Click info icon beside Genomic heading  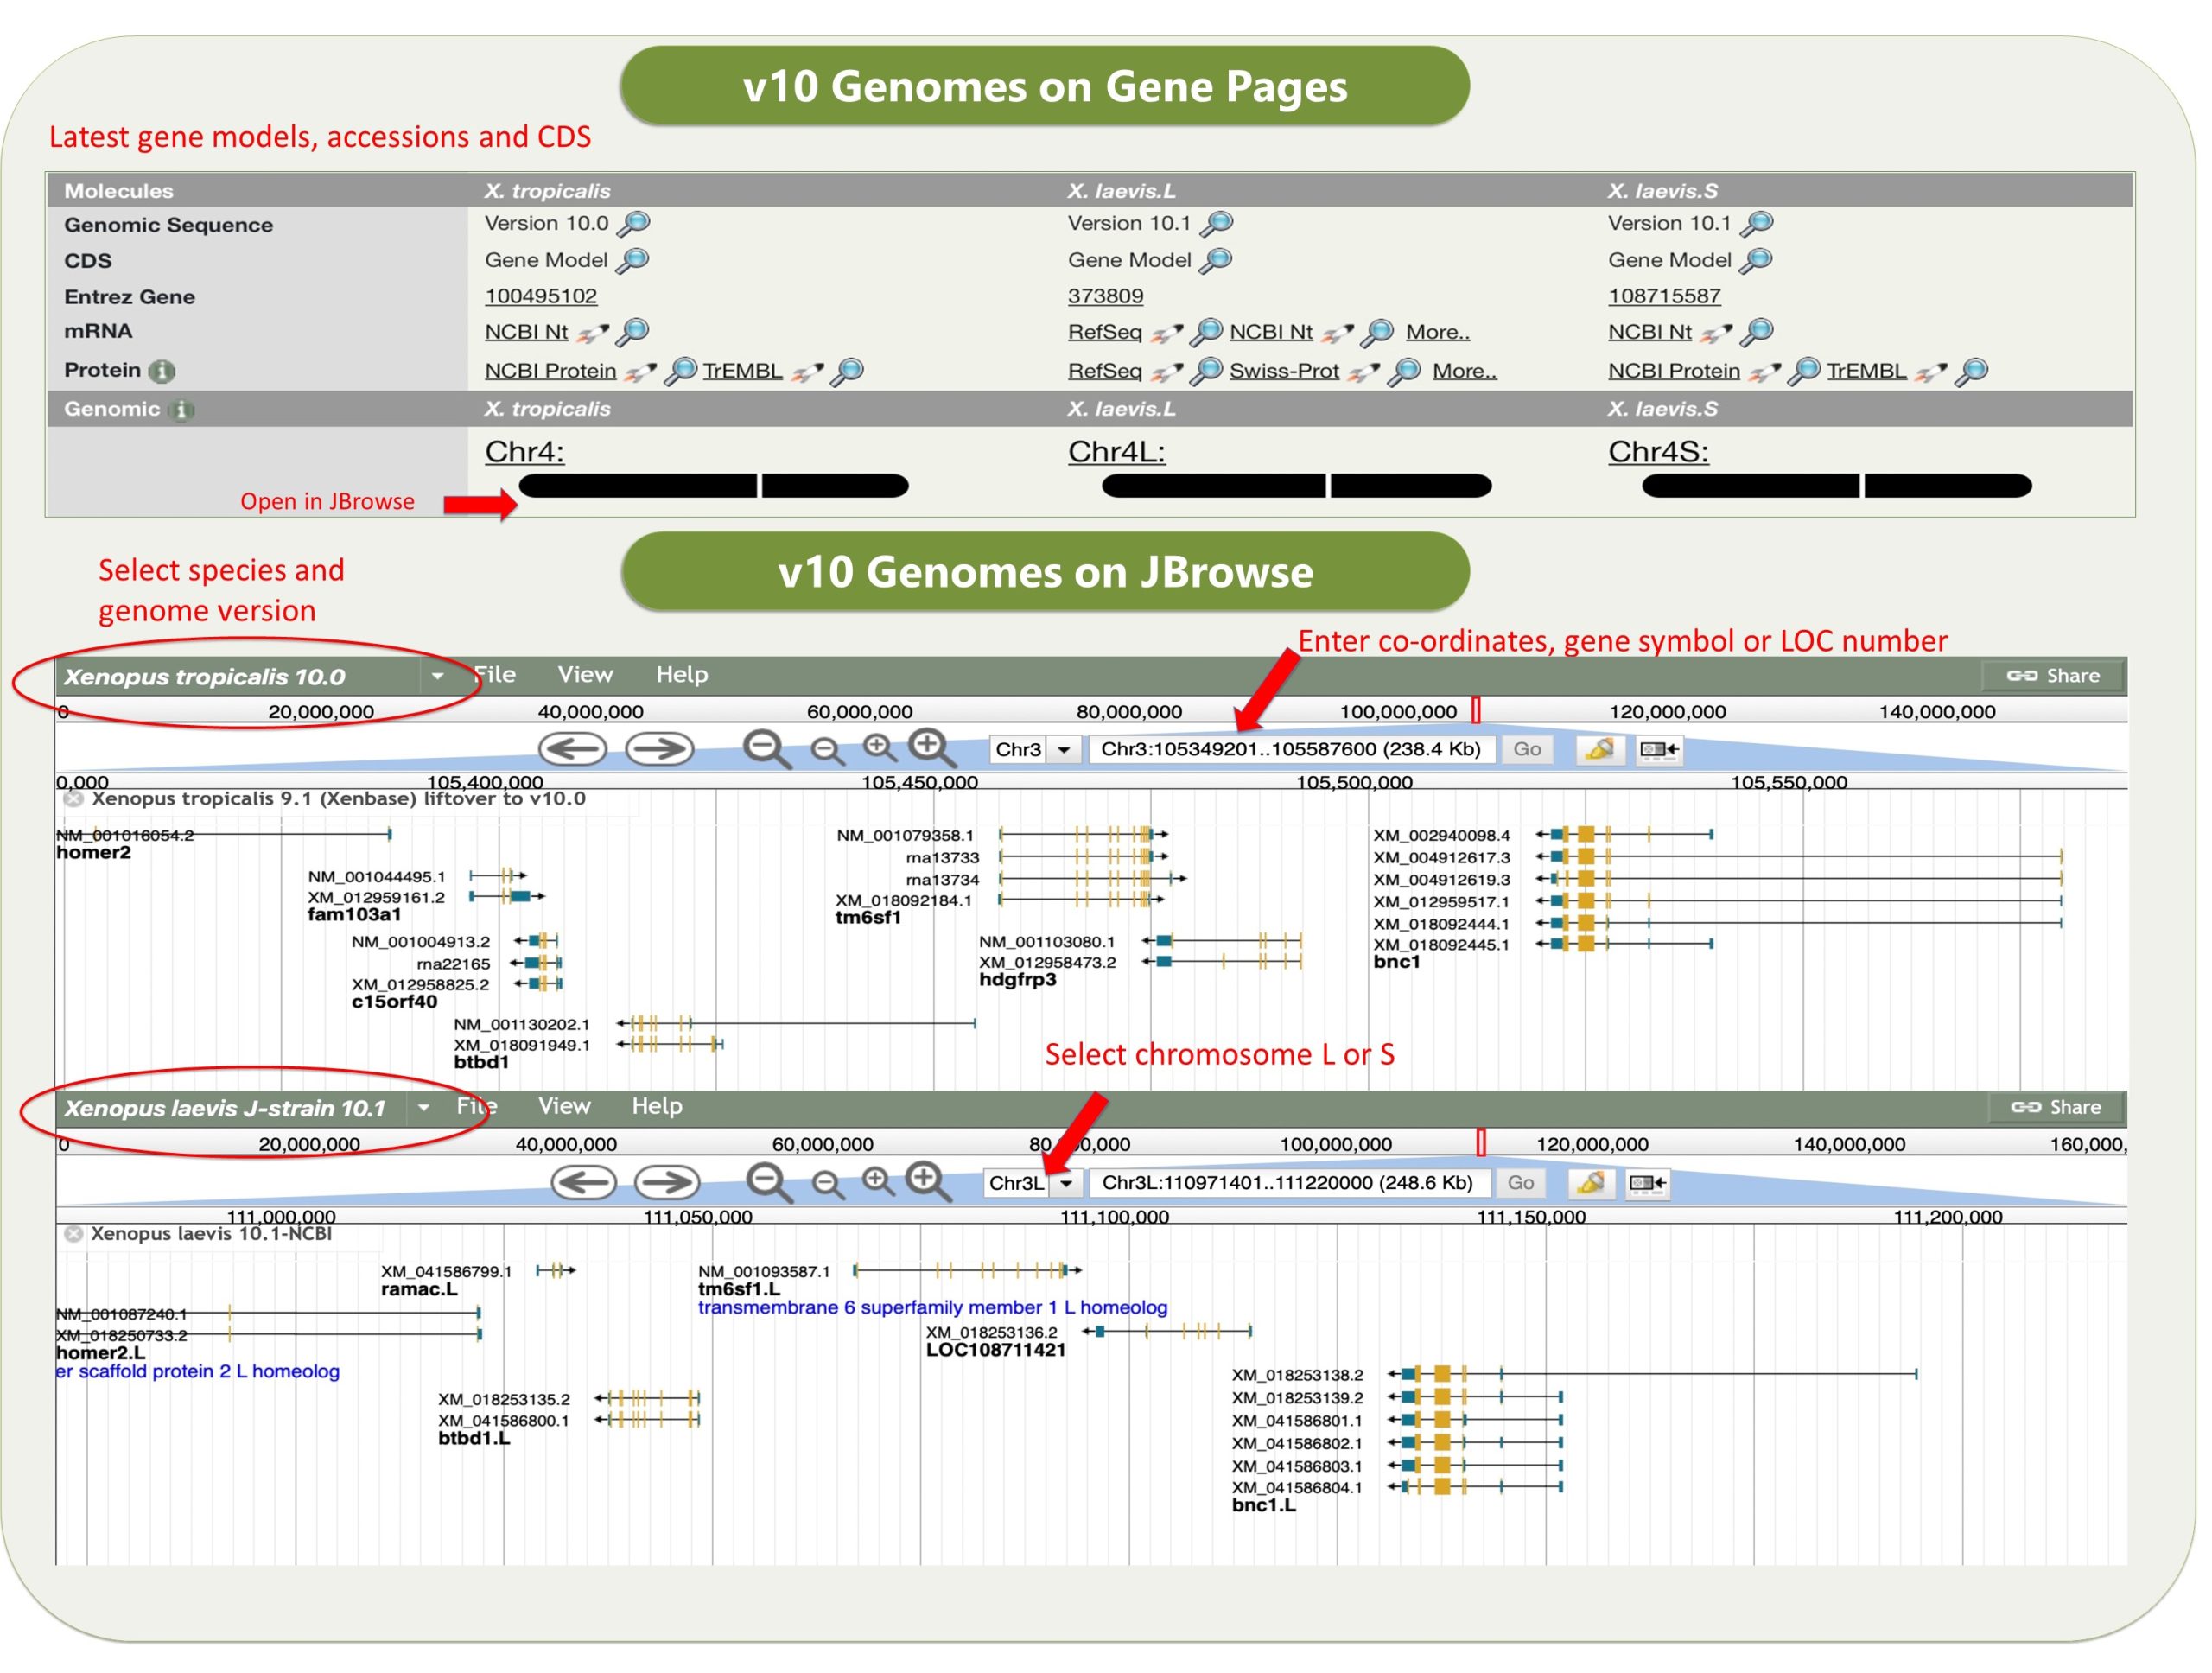click(x=181, y=410)
